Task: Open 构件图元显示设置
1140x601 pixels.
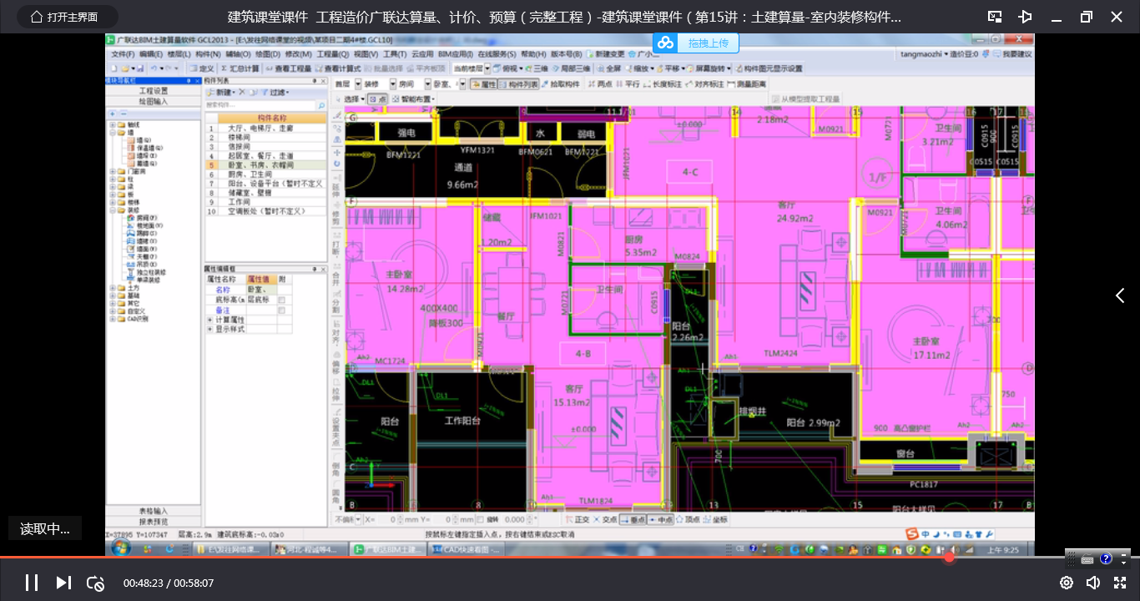Action: pos(769,68)
